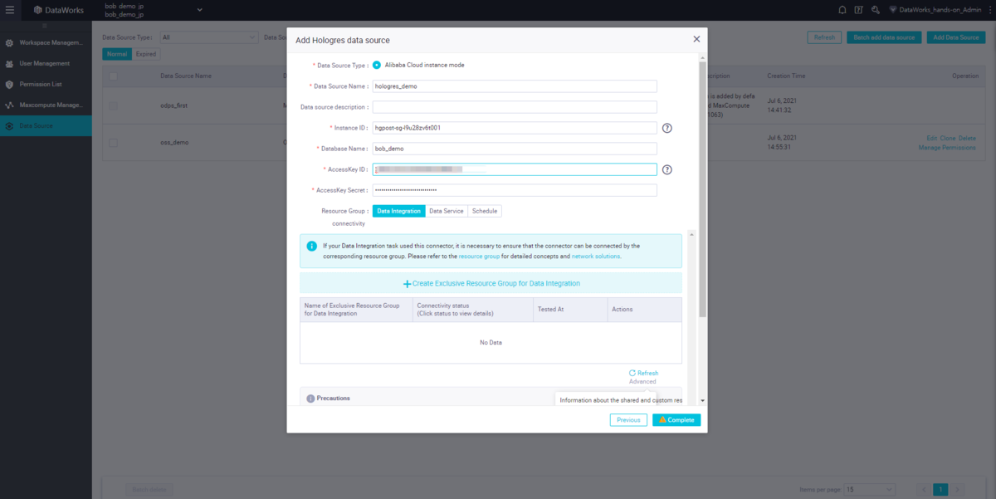This screenshot has height=499, width=996.
Task: Click the User Management people icon
Action: (x=9, y=63)
